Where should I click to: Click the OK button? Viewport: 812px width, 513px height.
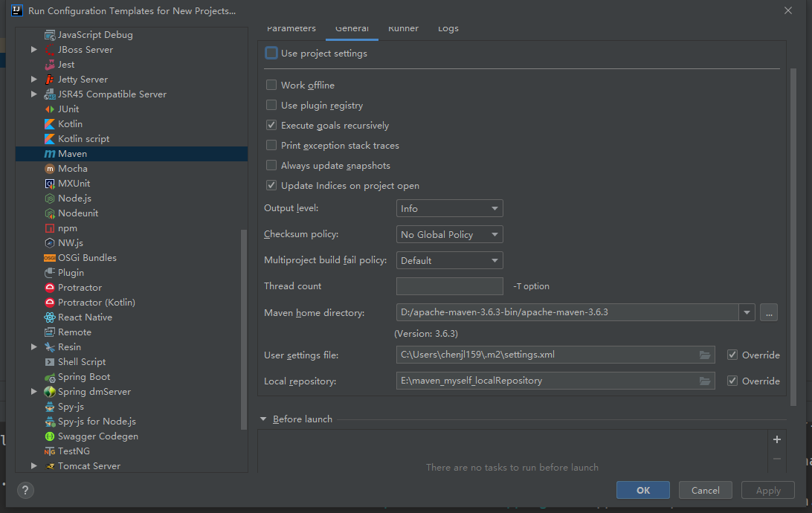(x=643, y=491)
